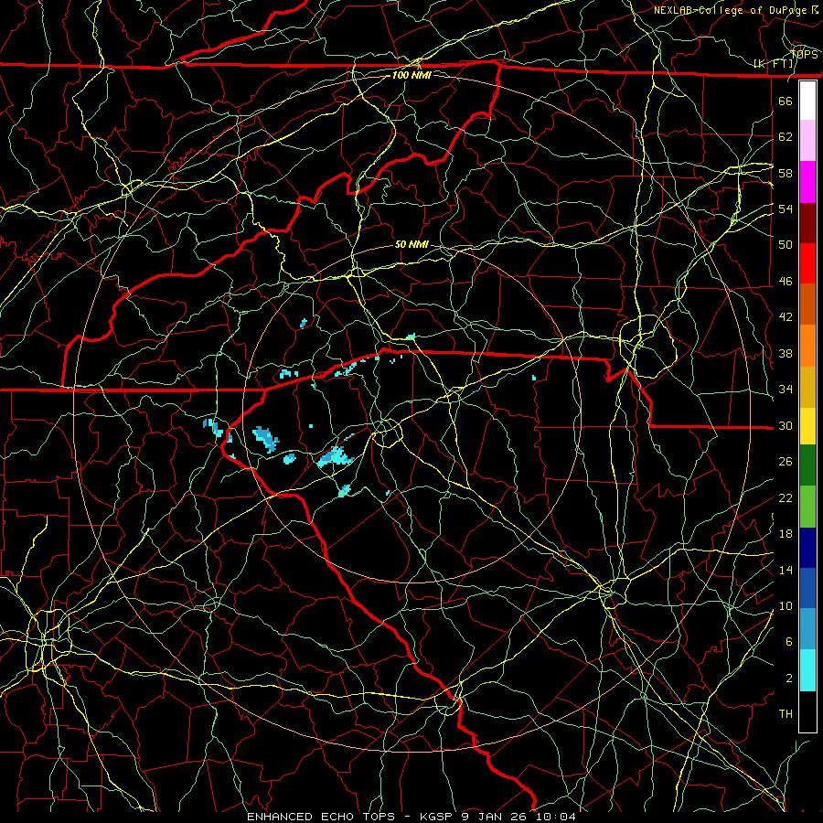Select the bright orange legend swatch
The height and width of the screenshot is (823, 823).
click(807, 346)
